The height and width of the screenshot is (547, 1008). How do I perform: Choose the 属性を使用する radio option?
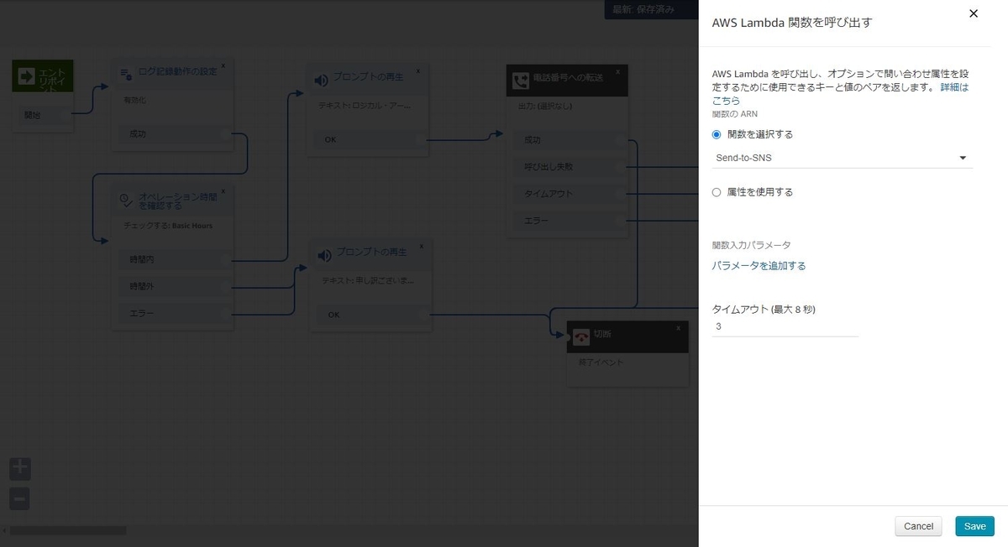715,191
